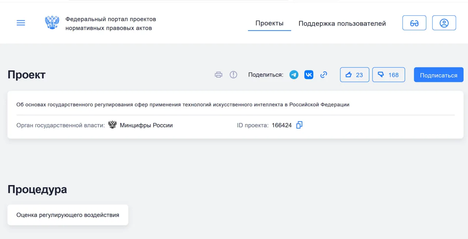
Task: Open the Оценка регулирующего воздействия procedure card
Action: [x=68, y=215]
